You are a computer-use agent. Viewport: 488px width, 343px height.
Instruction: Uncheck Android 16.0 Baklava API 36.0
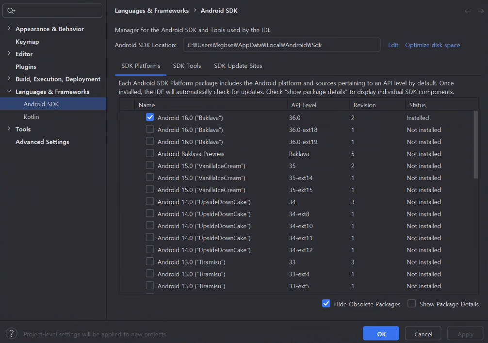tap(150, 117)
